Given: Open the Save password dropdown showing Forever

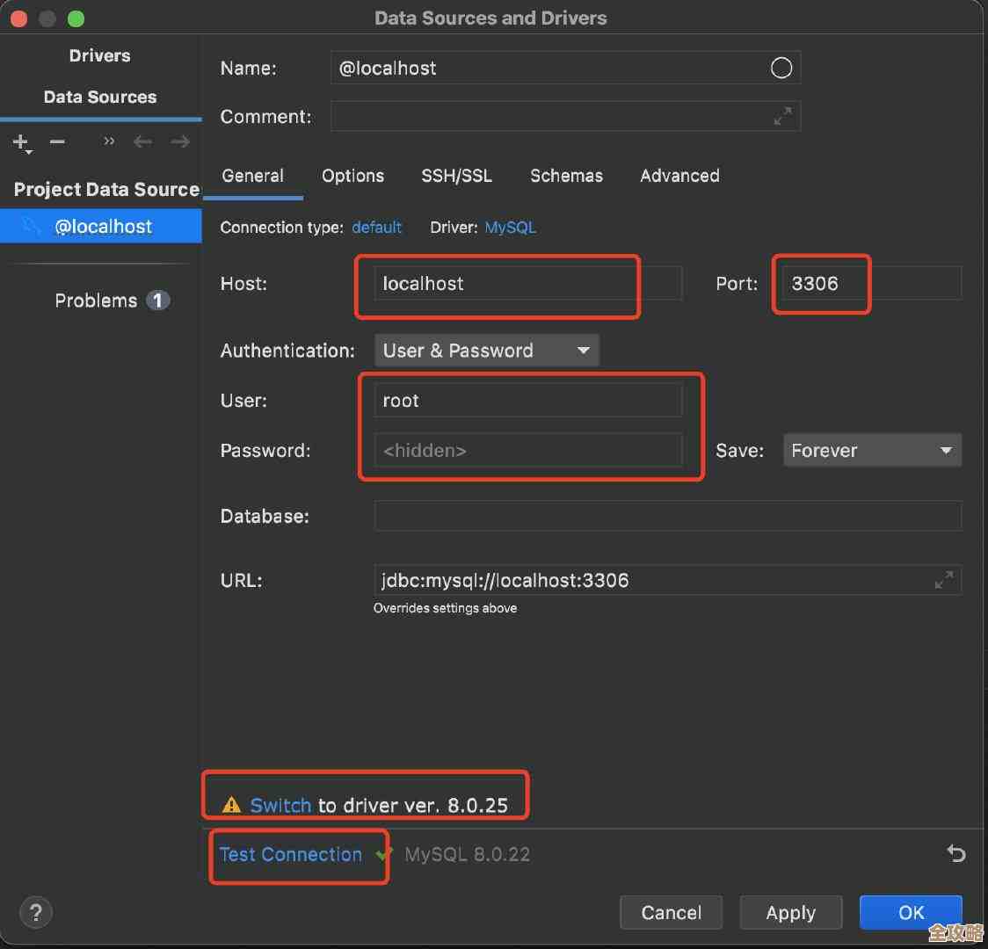Looking at the screenshot, I should [871, 451].
